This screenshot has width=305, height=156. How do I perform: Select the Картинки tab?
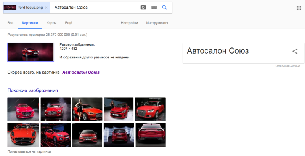point(30,23)
